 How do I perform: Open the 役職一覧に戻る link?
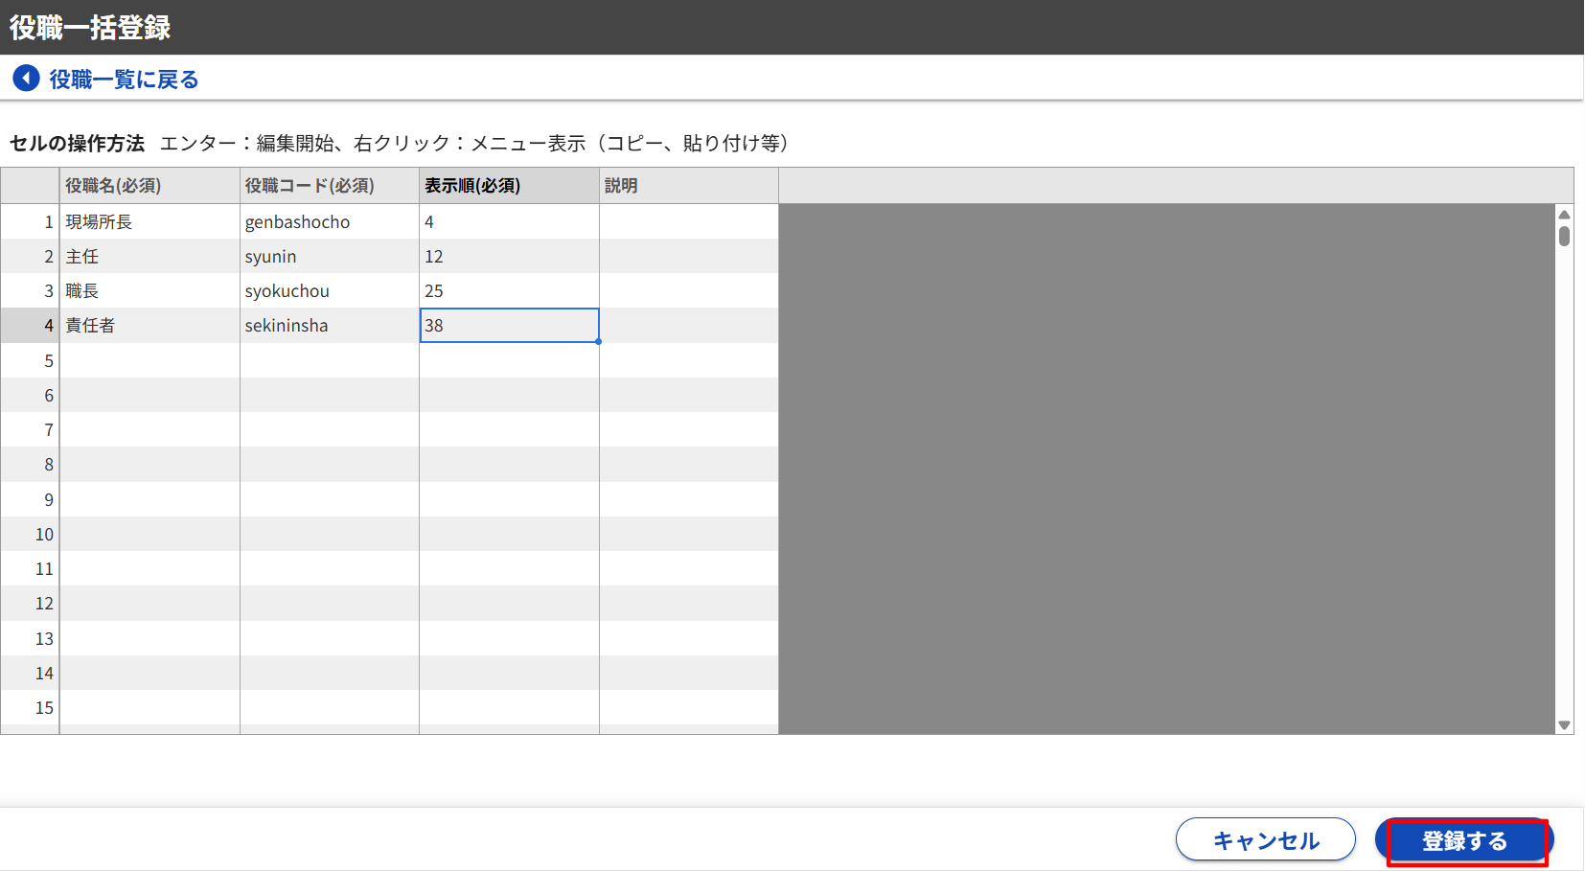124,80
